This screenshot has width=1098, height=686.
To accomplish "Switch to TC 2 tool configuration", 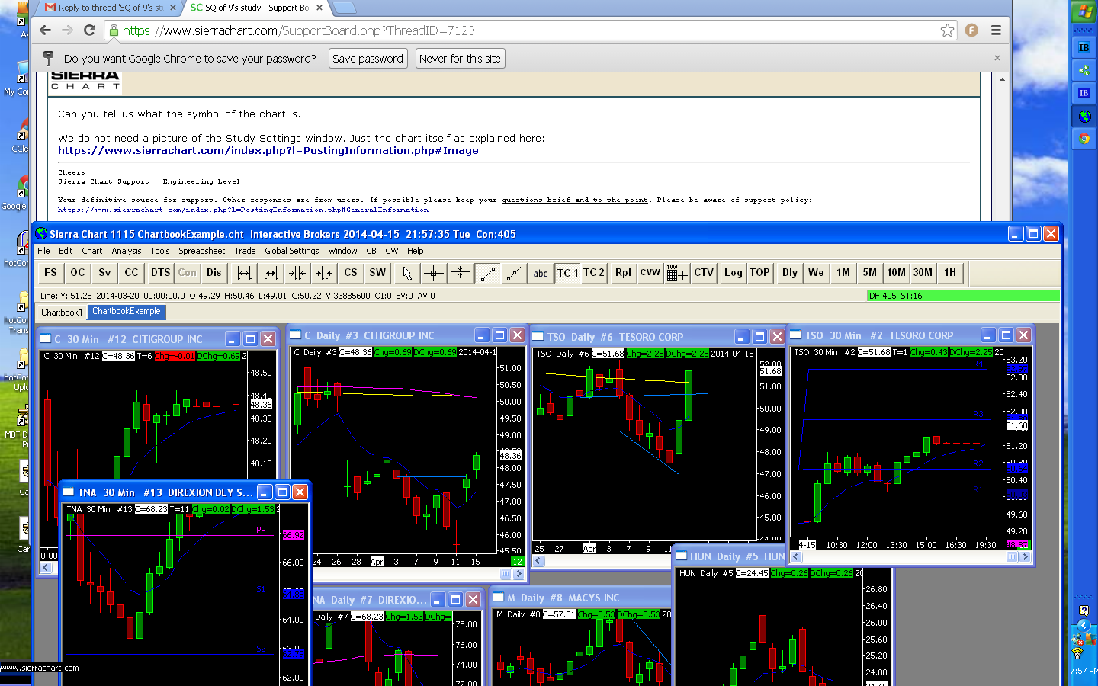I will point(594,273).
